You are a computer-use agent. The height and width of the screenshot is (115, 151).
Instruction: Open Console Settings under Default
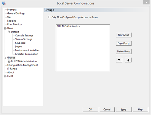click(x=24, y=36)
